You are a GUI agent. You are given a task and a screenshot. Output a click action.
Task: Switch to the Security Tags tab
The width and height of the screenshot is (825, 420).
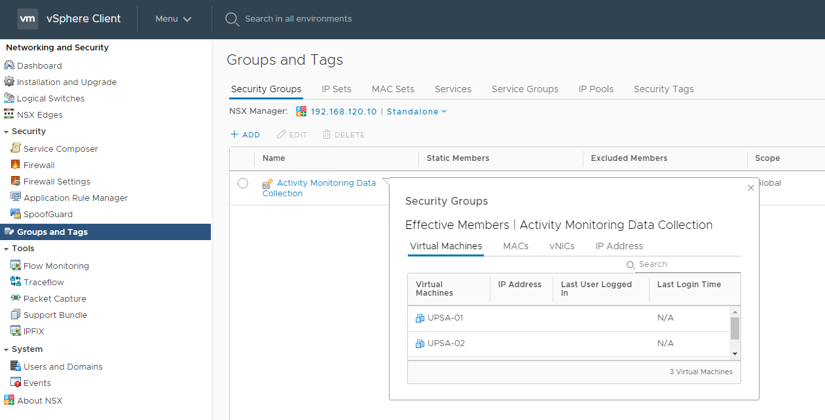(x=663, y=89)
